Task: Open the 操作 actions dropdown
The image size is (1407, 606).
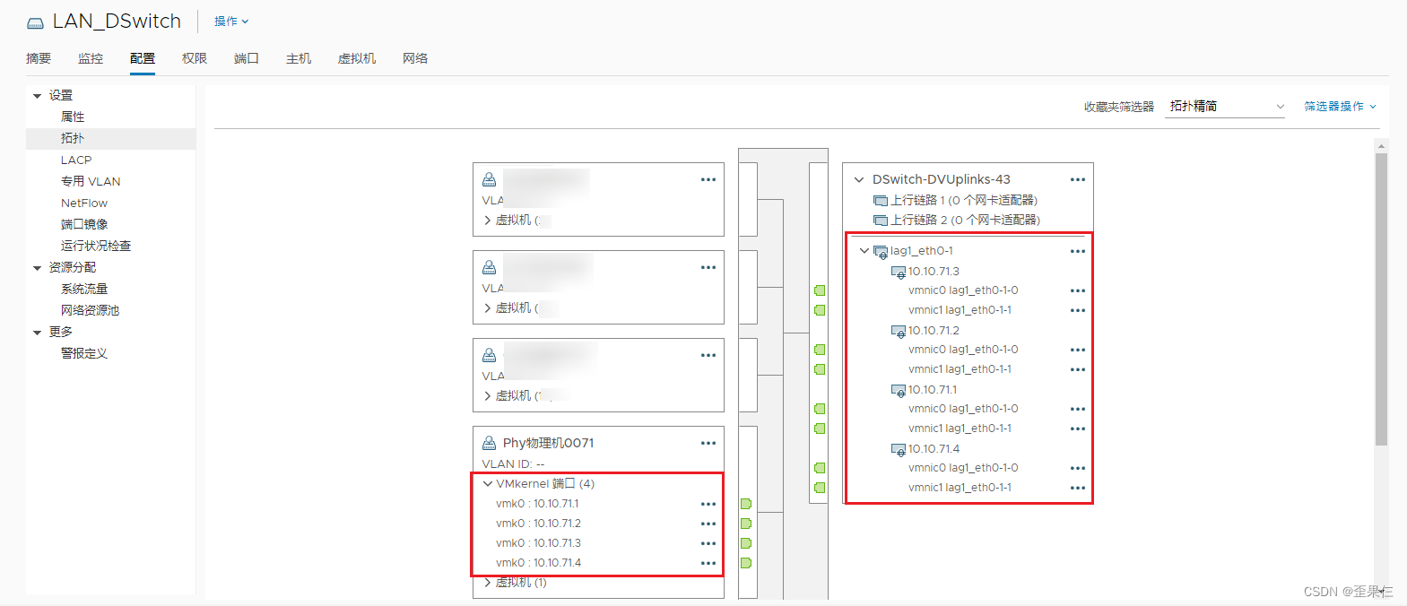Action: (x=231, y=21)
